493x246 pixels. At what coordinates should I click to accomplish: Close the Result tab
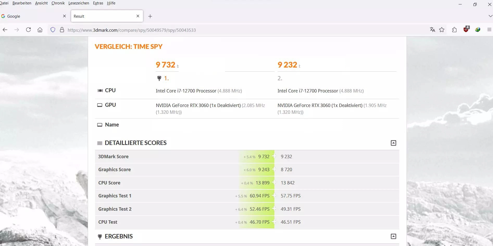pyautogui.click(x=138, y=16)
